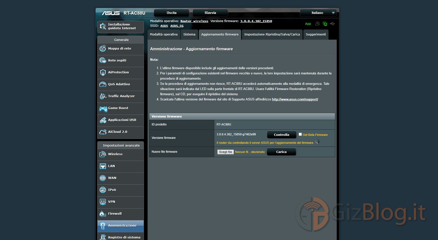Click the Game Boost controller icon
The height and width of the screenshot is (240, 438).
pos(103,109)
